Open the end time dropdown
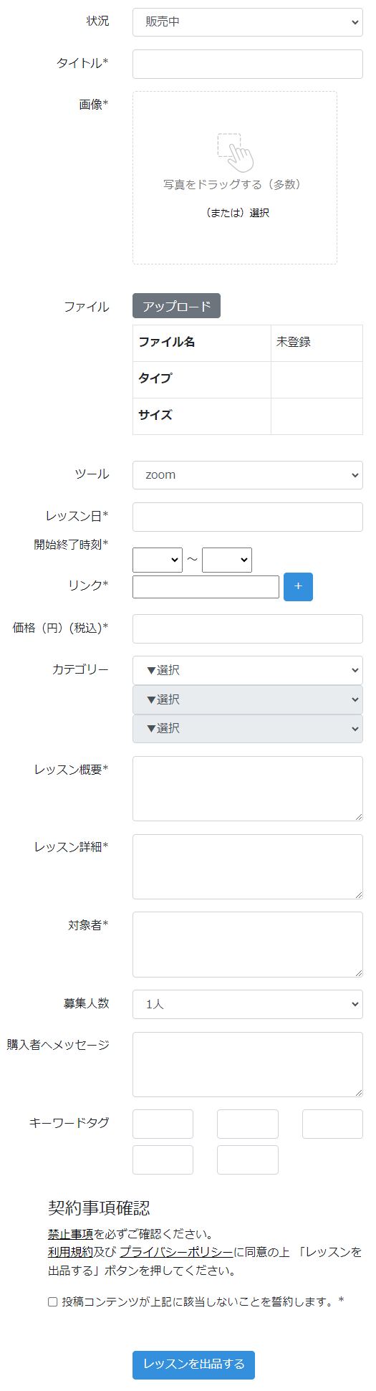 pyautogui.click(x=227, y=560)
